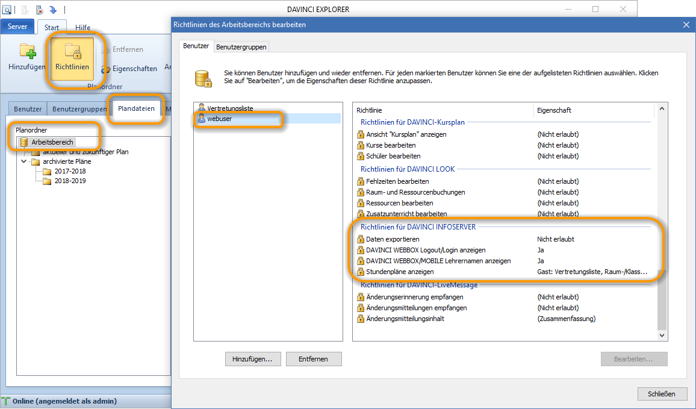
Task: Click the magnifier icon in title bar
Action: point(7,10)
